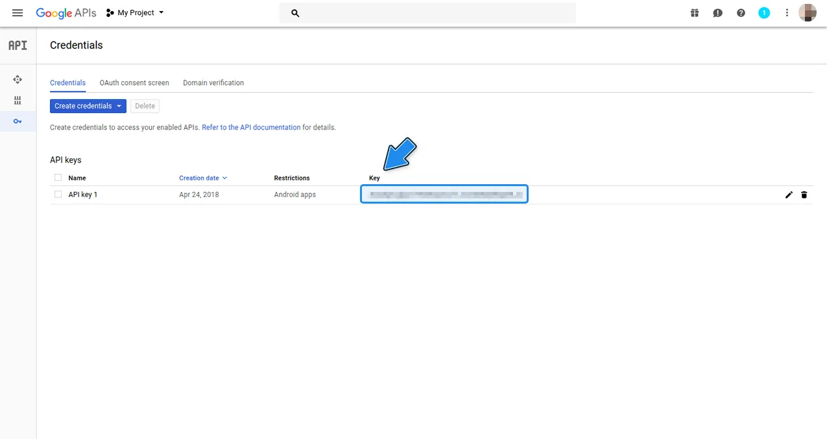Open the help question mark icon
This screenshot has height=439, width=827.
[741, 13]
